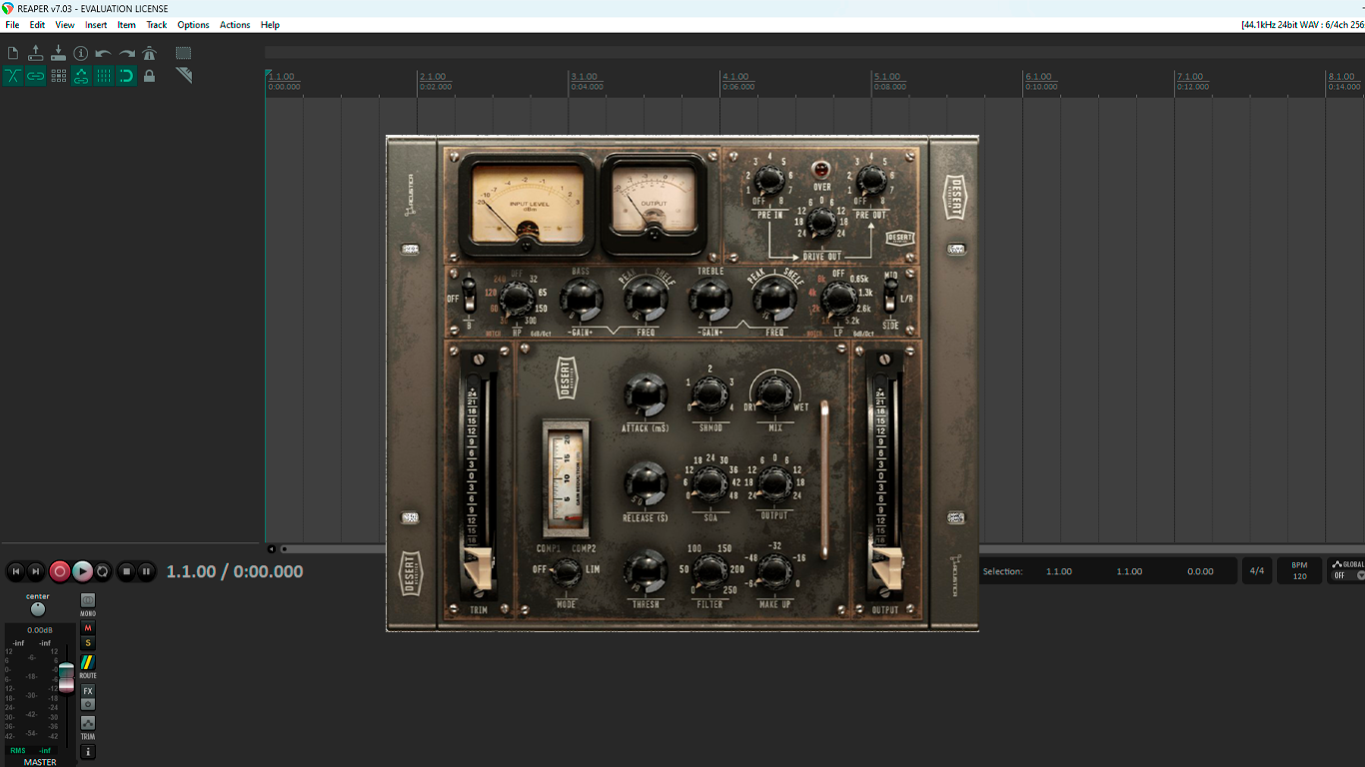Open the Help menu

pyautogui.click(x=270, y=25)
